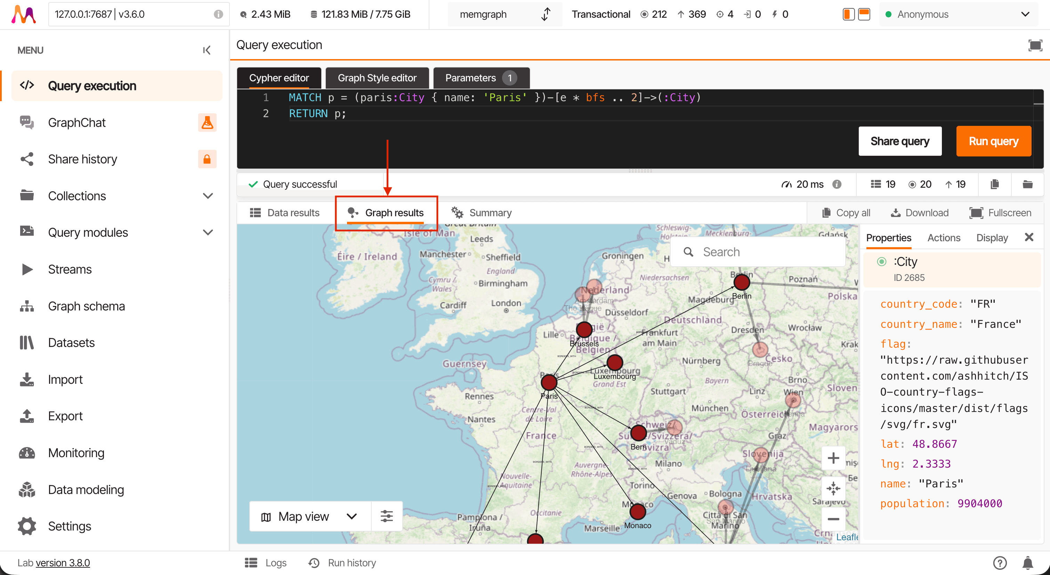Viewport: 1050px width, 575px height.
Task: Switch to Data results tab
Action: [x=285, y=213]
